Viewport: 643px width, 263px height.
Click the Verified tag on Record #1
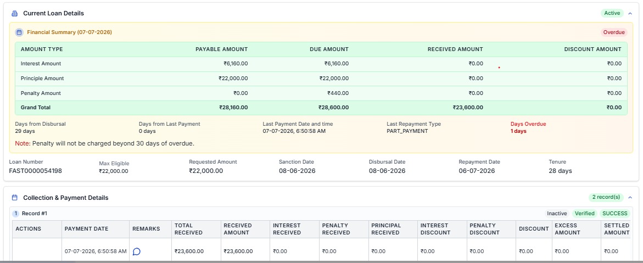[x=584, y=214]
